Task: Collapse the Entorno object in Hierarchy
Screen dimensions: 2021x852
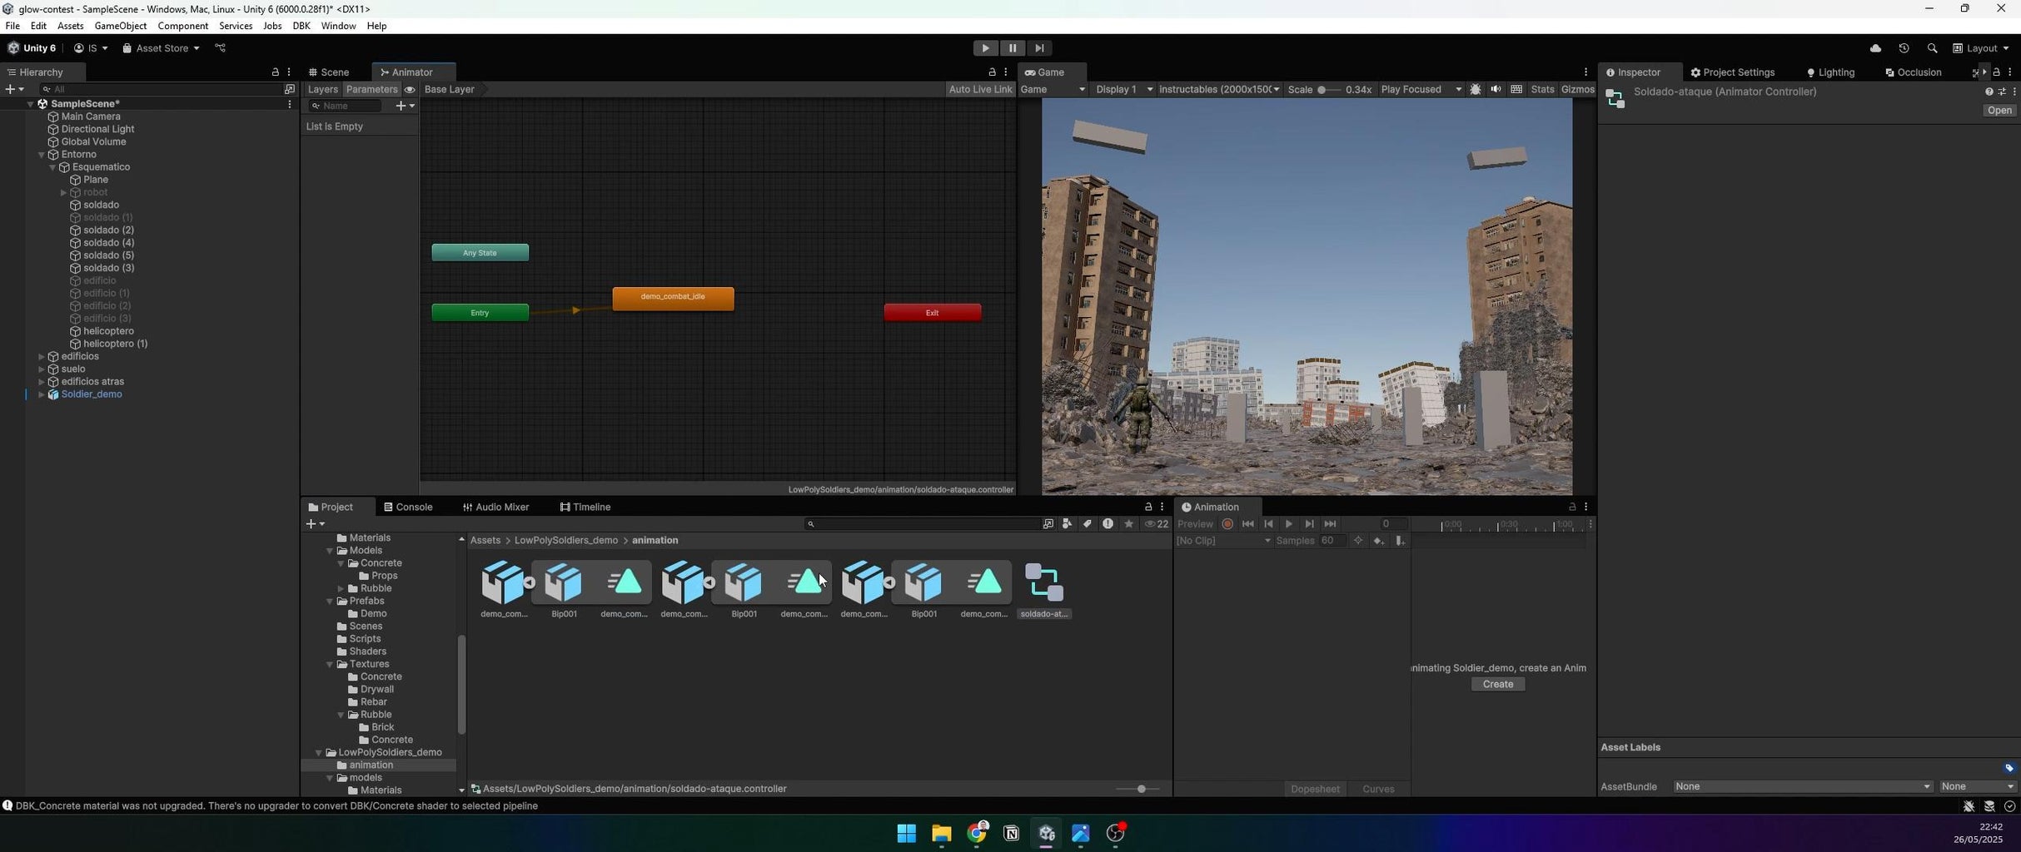Action: coord(42,155)
